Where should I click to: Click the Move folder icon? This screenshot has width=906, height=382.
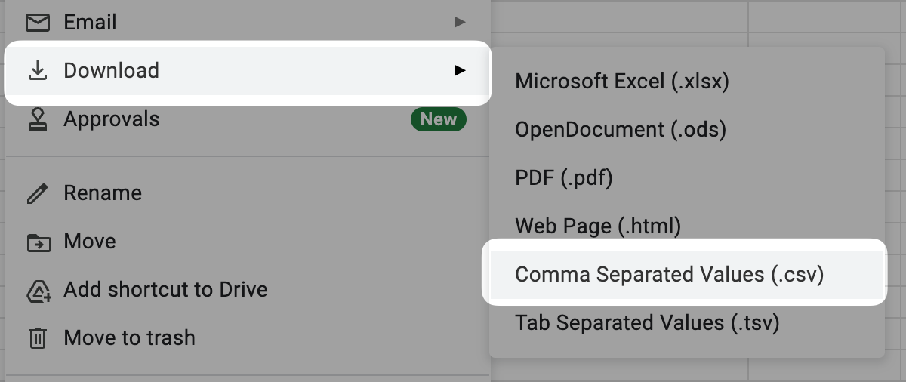click(x=38, y=242)
